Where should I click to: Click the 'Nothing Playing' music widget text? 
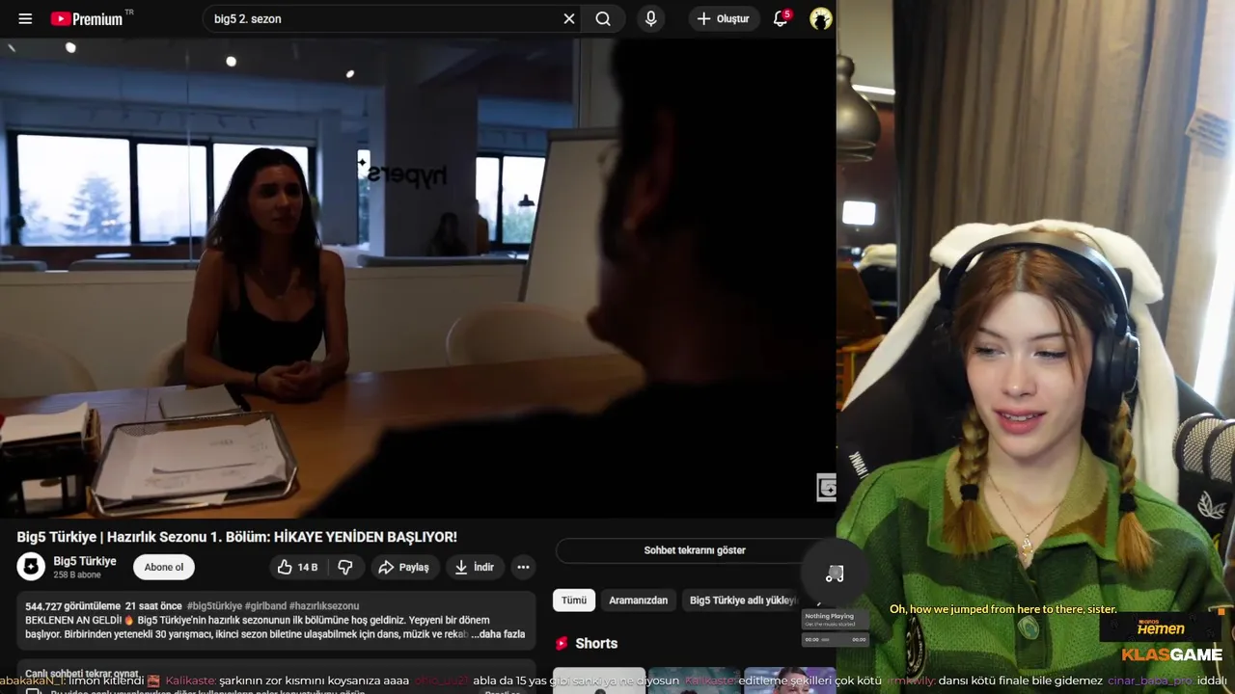(830, 616)
